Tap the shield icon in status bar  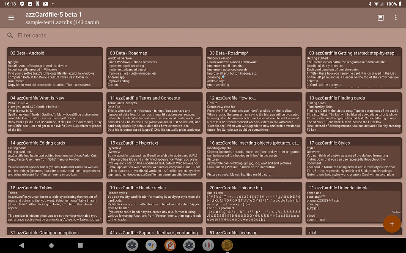click(x=22, y=4)
